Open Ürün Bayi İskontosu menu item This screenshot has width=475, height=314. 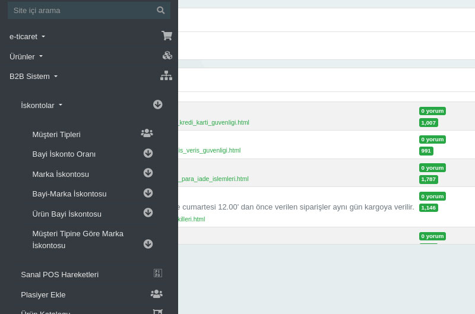click(66, 214)
